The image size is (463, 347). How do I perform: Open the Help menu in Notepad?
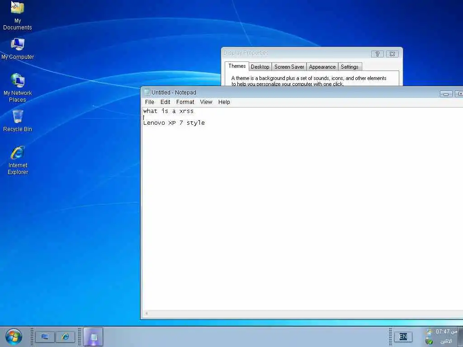224,102
